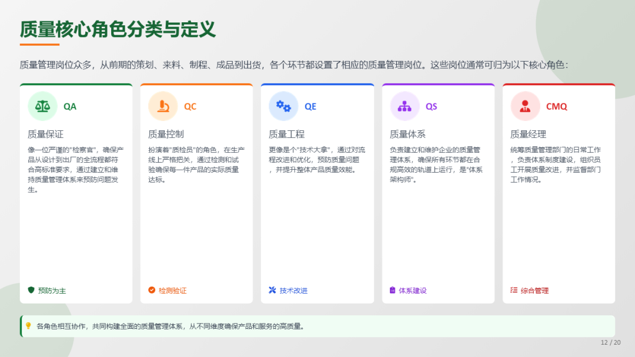
Task: Click the 质量体系 card heading
Action: [x=407, y=134]
